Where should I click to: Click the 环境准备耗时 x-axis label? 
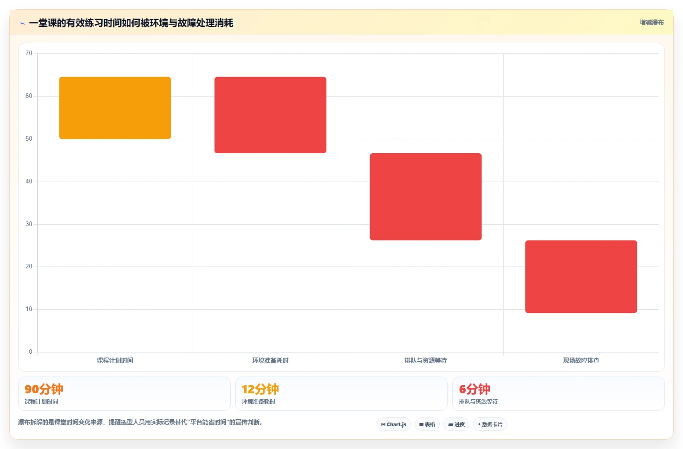coord(270,360)
